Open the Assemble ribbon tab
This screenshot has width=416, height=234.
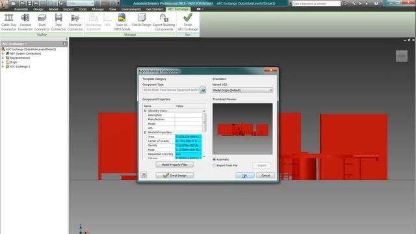pos(21,9)
